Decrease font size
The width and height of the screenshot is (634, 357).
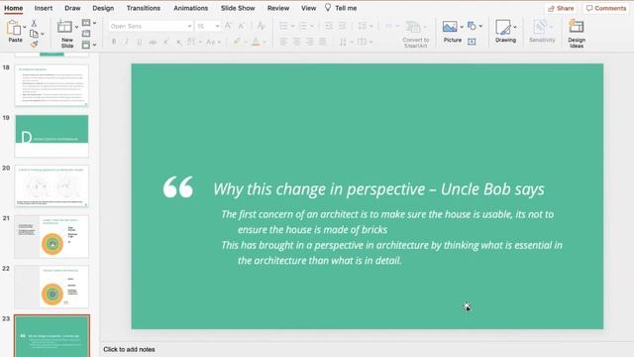coord(242,26)
